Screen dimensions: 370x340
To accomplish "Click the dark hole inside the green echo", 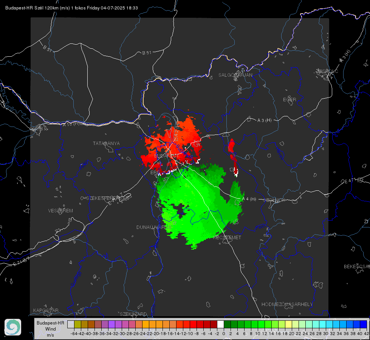I will coord(180,210).
